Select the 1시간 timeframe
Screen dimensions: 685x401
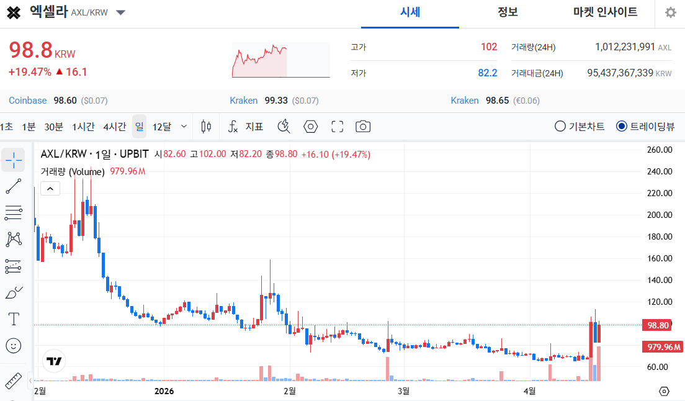click(x=83, y=127)
